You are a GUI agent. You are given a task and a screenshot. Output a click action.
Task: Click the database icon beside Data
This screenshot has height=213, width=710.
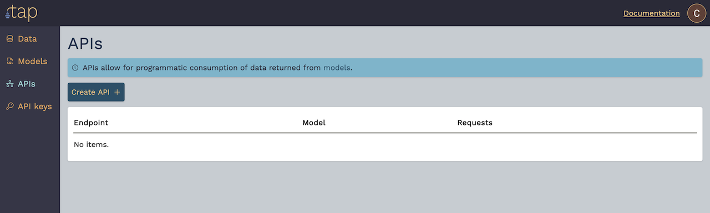(x=9, y=39)
